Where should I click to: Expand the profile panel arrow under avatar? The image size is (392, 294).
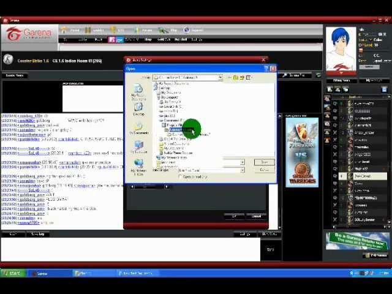[x=341, y=73]
